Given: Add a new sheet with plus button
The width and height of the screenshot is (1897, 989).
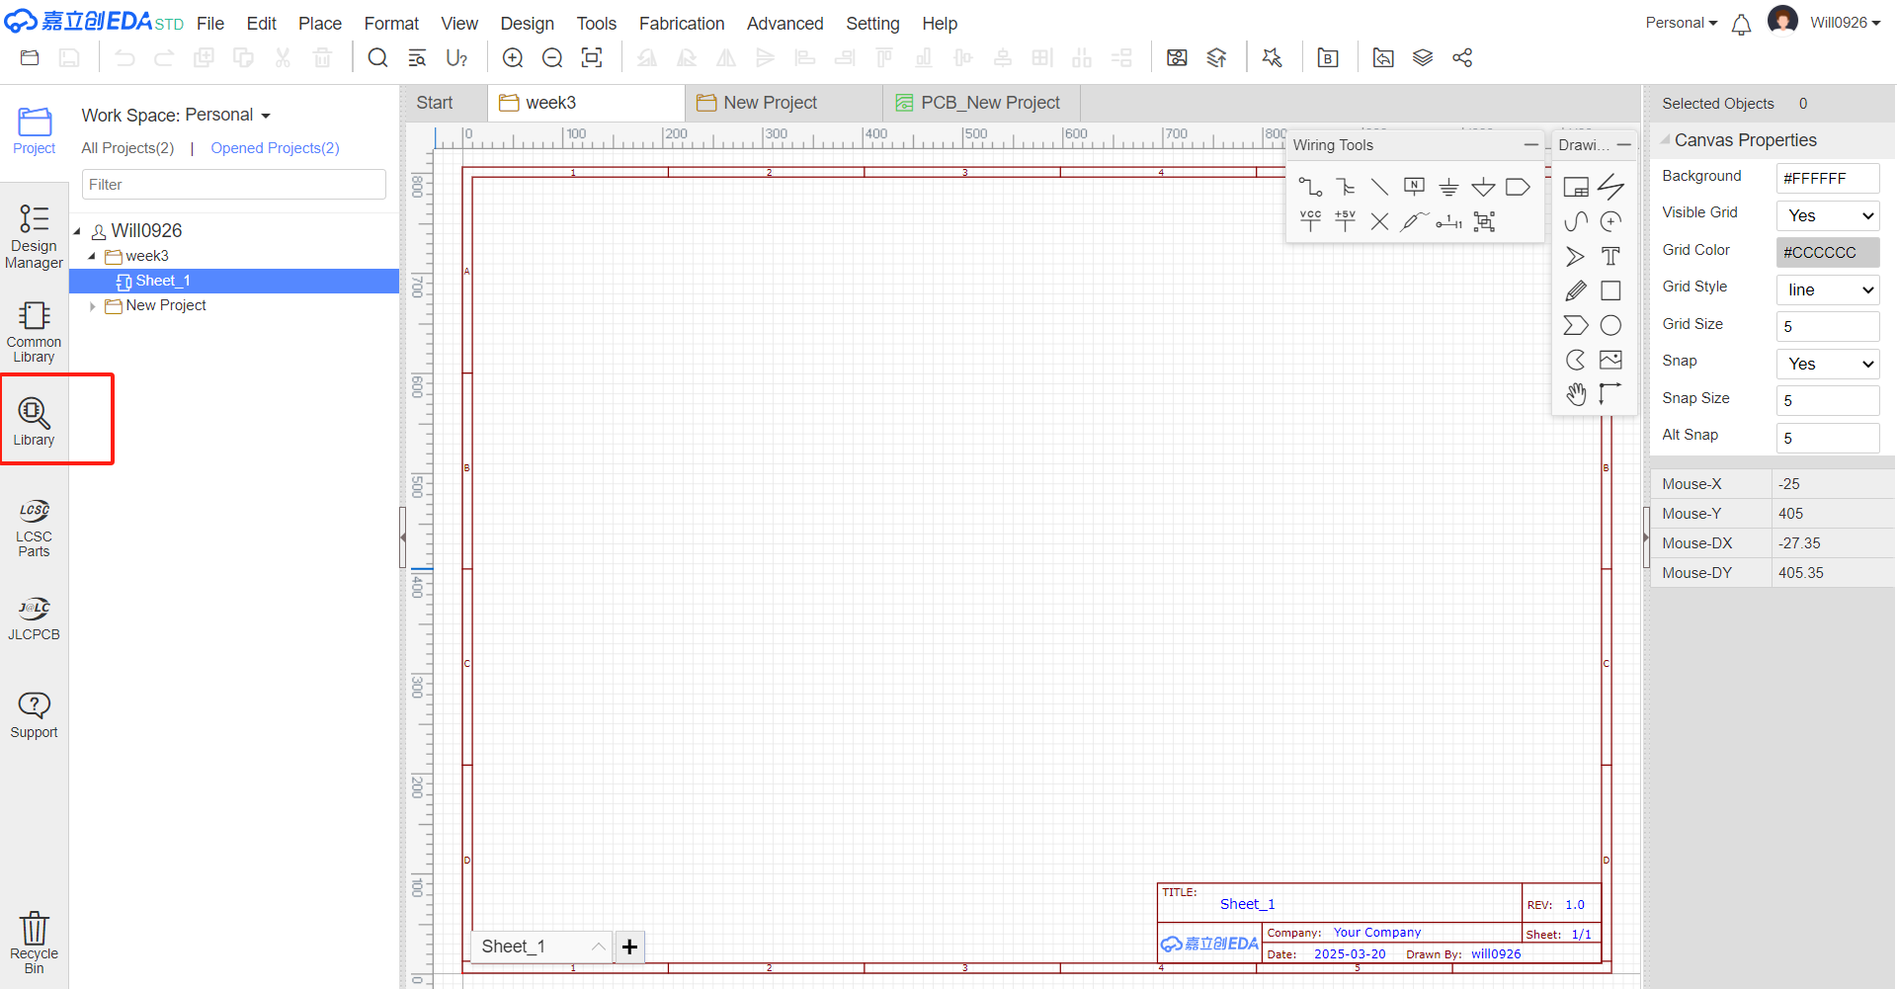Looking at the screenshot, I should pos(629,947).
